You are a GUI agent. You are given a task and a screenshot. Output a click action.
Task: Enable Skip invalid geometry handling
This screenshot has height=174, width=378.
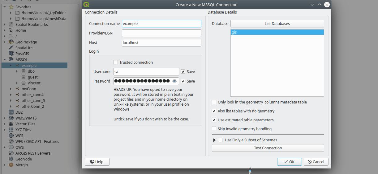[214, 129]
